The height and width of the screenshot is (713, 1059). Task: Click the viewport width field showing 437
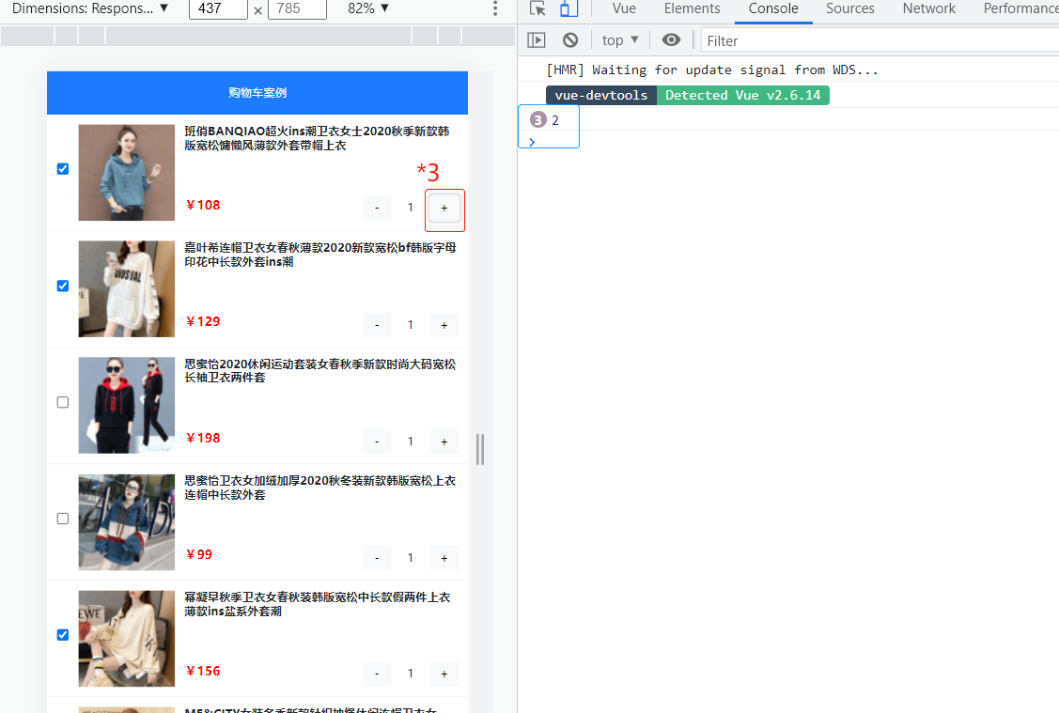[x=218, y=8]
